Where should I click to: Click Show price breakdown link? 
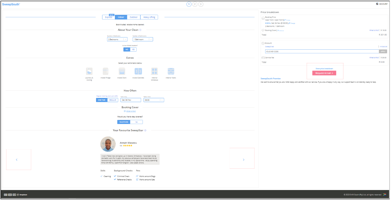(x=324, y=69)
